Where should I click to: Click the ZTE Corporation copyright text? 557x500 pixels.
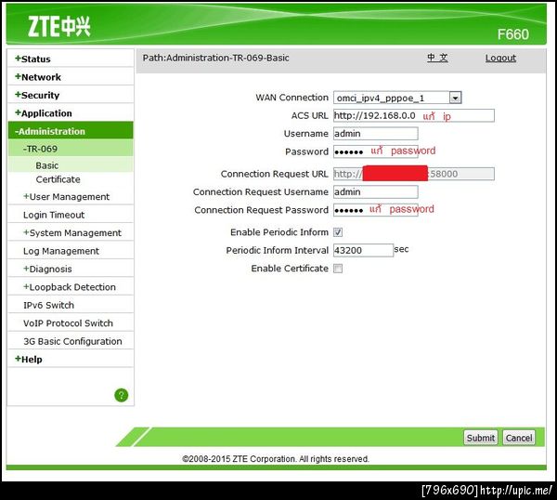click(x=276, y=459)
